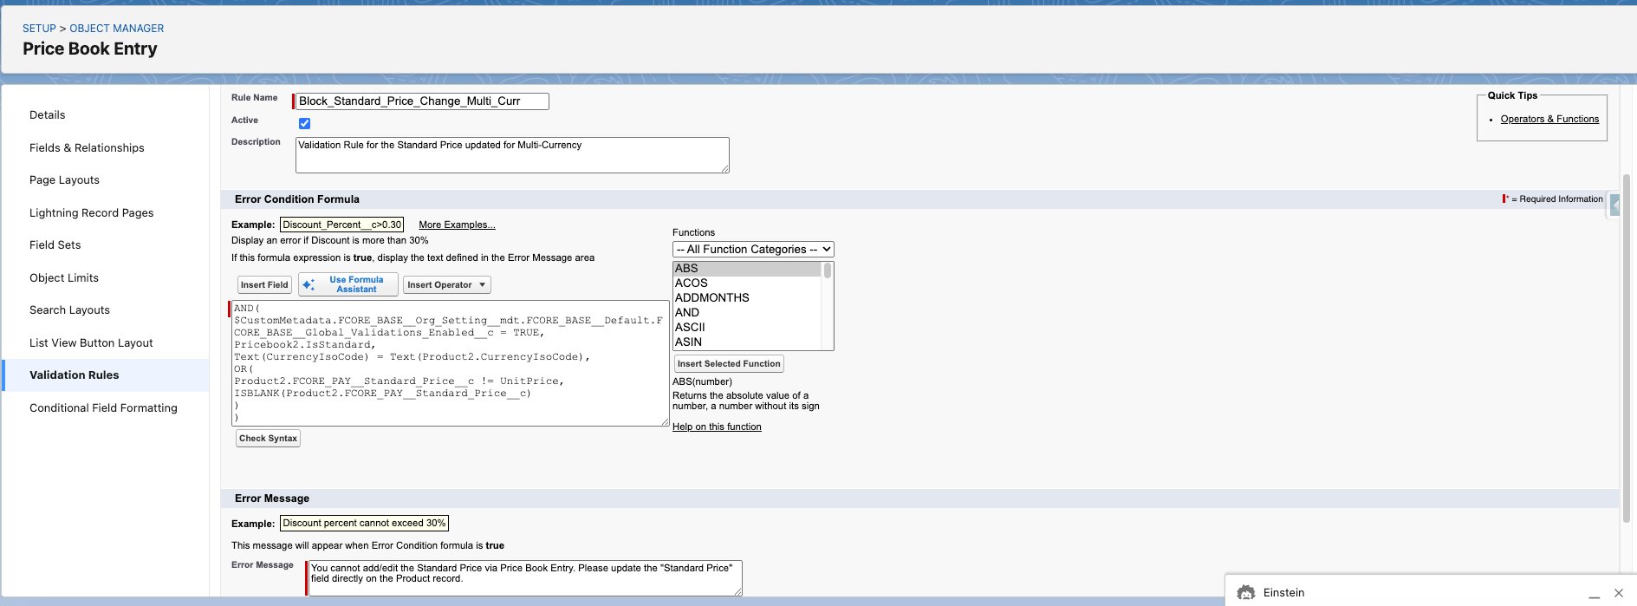1637x606 pixels.
Task: Select AND in the functions list
Action: pos(747,313)
